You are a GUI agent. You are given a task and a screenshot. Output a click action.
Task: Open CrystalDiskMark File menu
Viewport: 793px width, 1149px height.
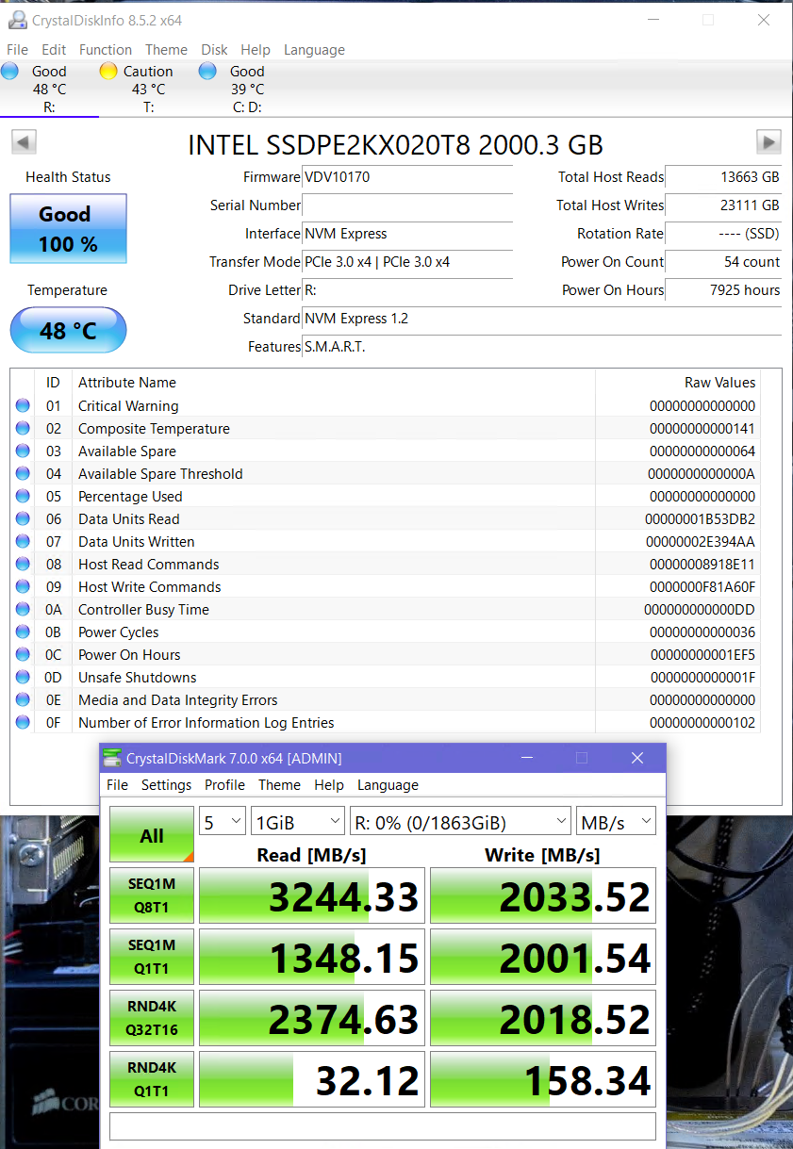tap(117, 785)
